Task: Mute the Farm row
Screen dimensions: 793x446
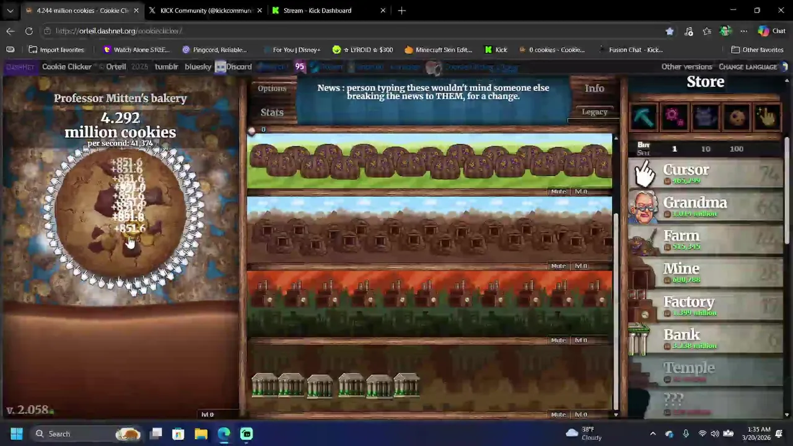Action: tap(558, 191)
